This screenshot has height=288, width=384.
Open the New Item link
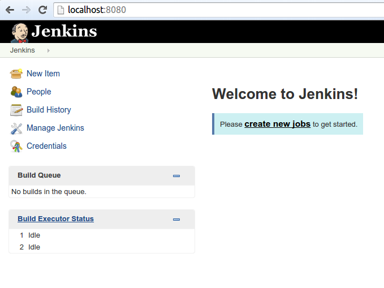tap(43, 74)
